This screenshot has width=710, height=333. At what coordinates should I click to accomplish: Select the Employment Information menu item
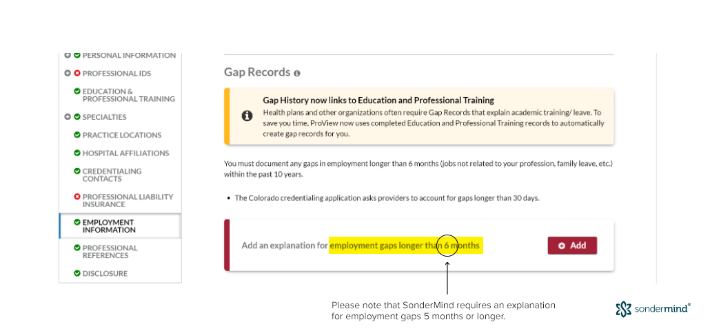click(x=120, y=226)
